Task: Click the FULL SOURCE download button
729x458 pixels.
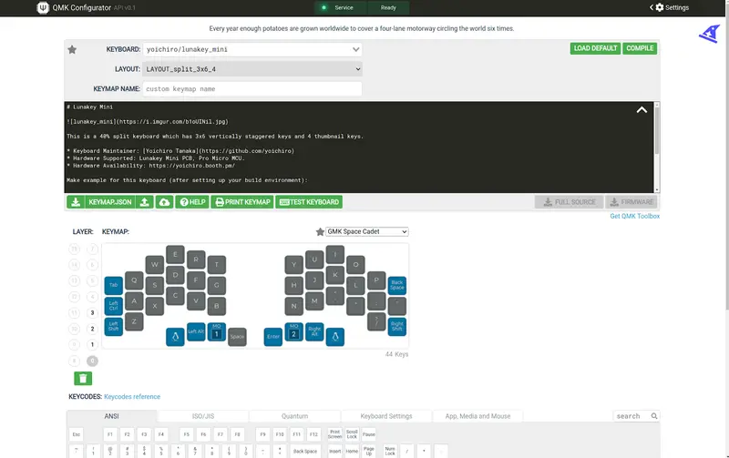Action: coord(569,202)
